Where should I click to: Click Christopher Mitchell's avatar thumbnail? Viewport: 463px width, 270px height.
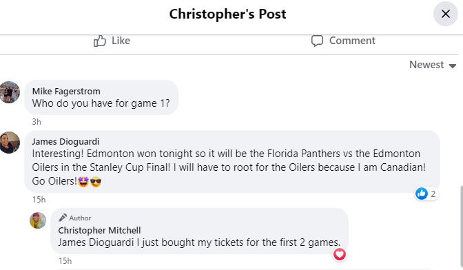pos(38,220)
